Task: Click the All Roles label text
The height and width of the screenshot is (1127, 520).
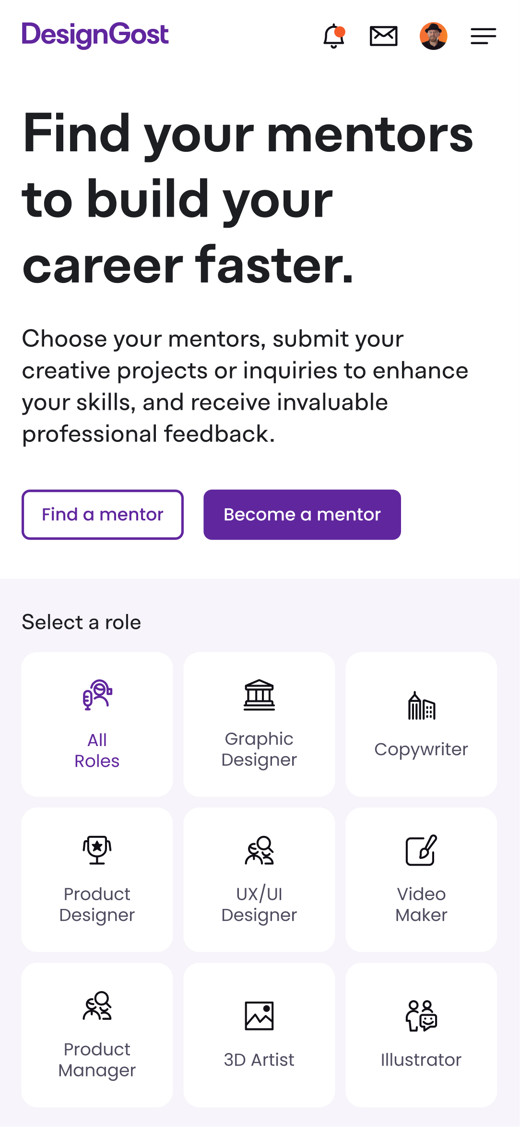Action: pos(97,750)
